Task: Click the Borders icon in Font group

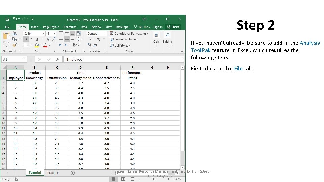Action: tap(26, 45)
